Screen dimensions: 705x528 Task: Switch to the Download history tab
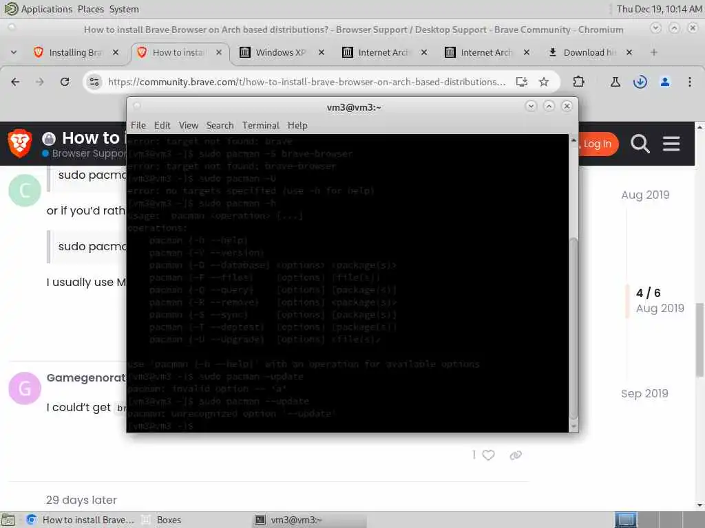[x=590, y=52]
